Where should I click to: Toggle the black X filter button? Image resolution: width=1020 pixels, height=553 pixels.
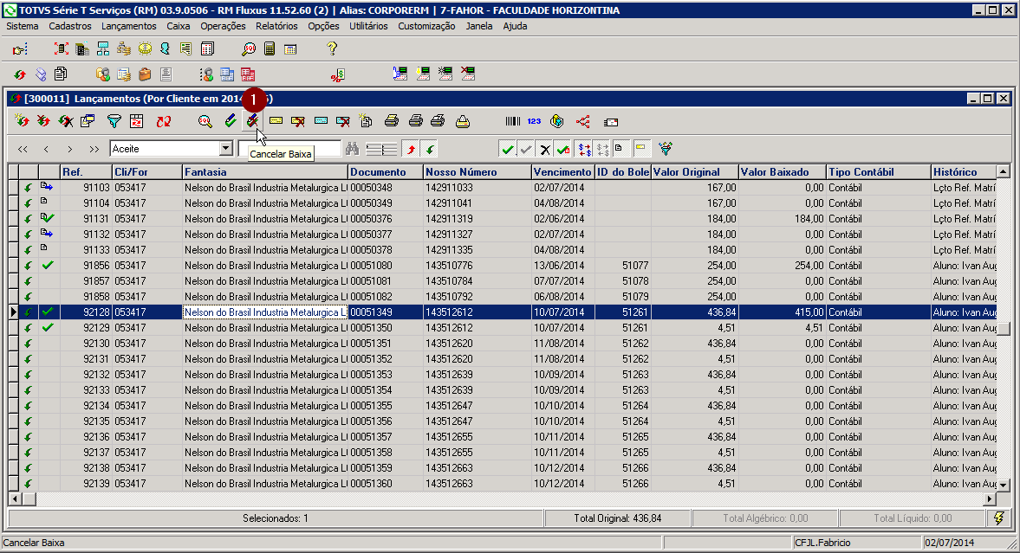pyautogui.click(x=544, y=149)
